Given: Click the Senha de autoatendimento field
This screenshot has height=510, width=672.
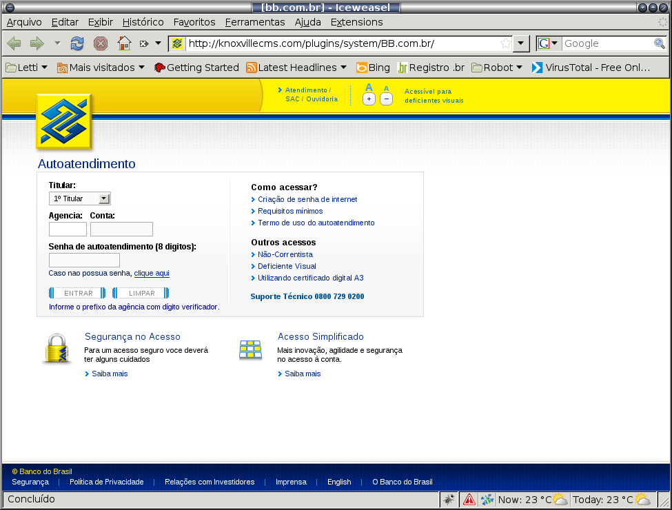Looking at the screenshot, I should pos(84,260).
